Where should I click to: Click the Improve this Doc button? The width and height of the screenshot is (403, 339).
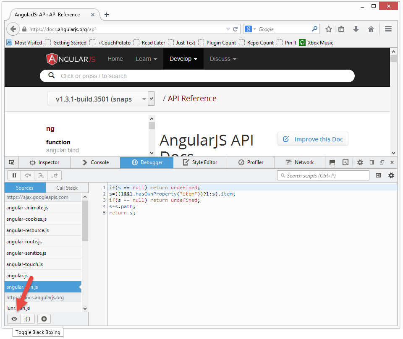313,139
